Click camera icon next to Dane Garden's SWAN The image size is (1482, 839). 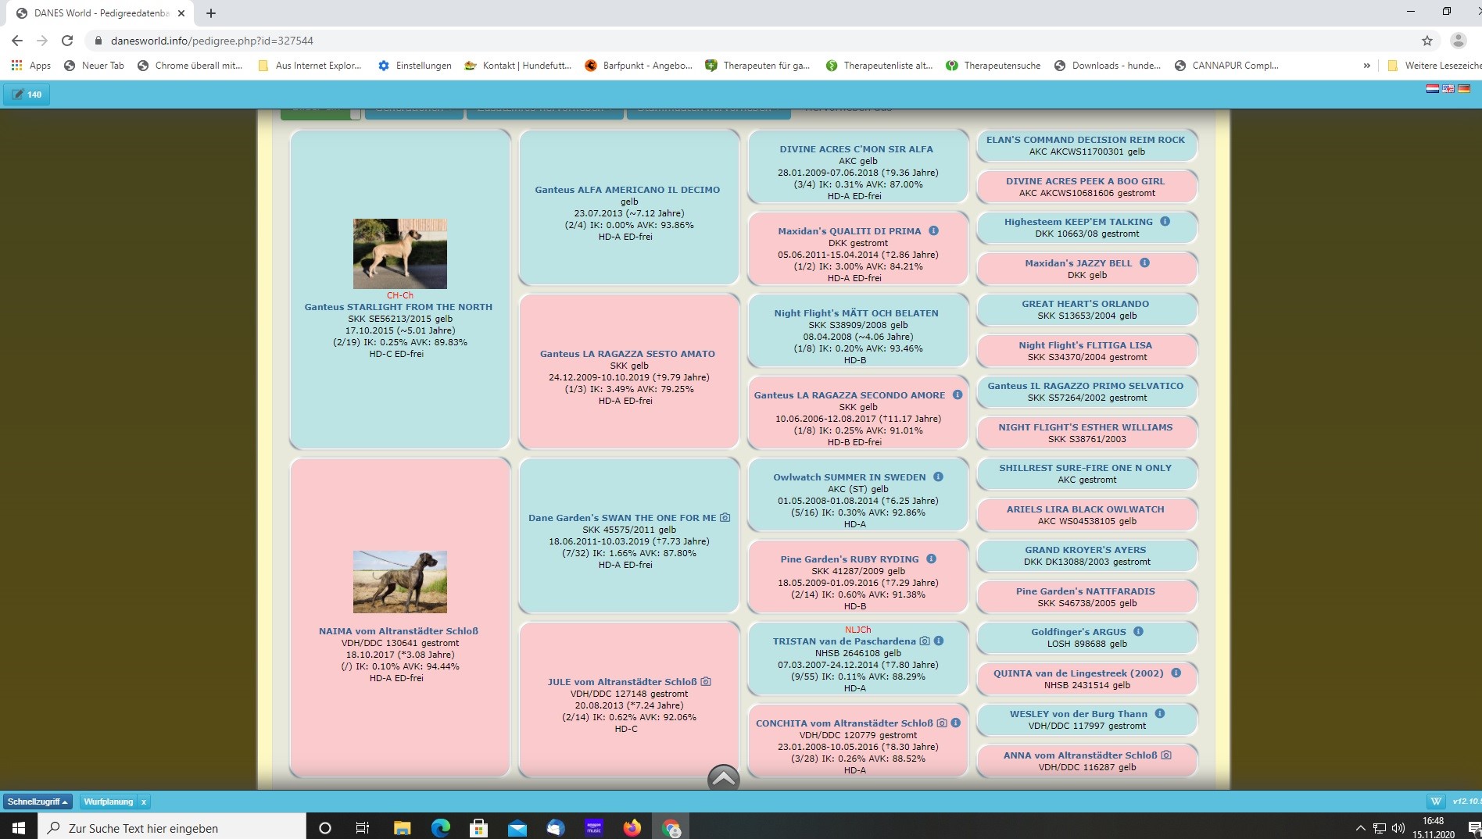point(725,517)
